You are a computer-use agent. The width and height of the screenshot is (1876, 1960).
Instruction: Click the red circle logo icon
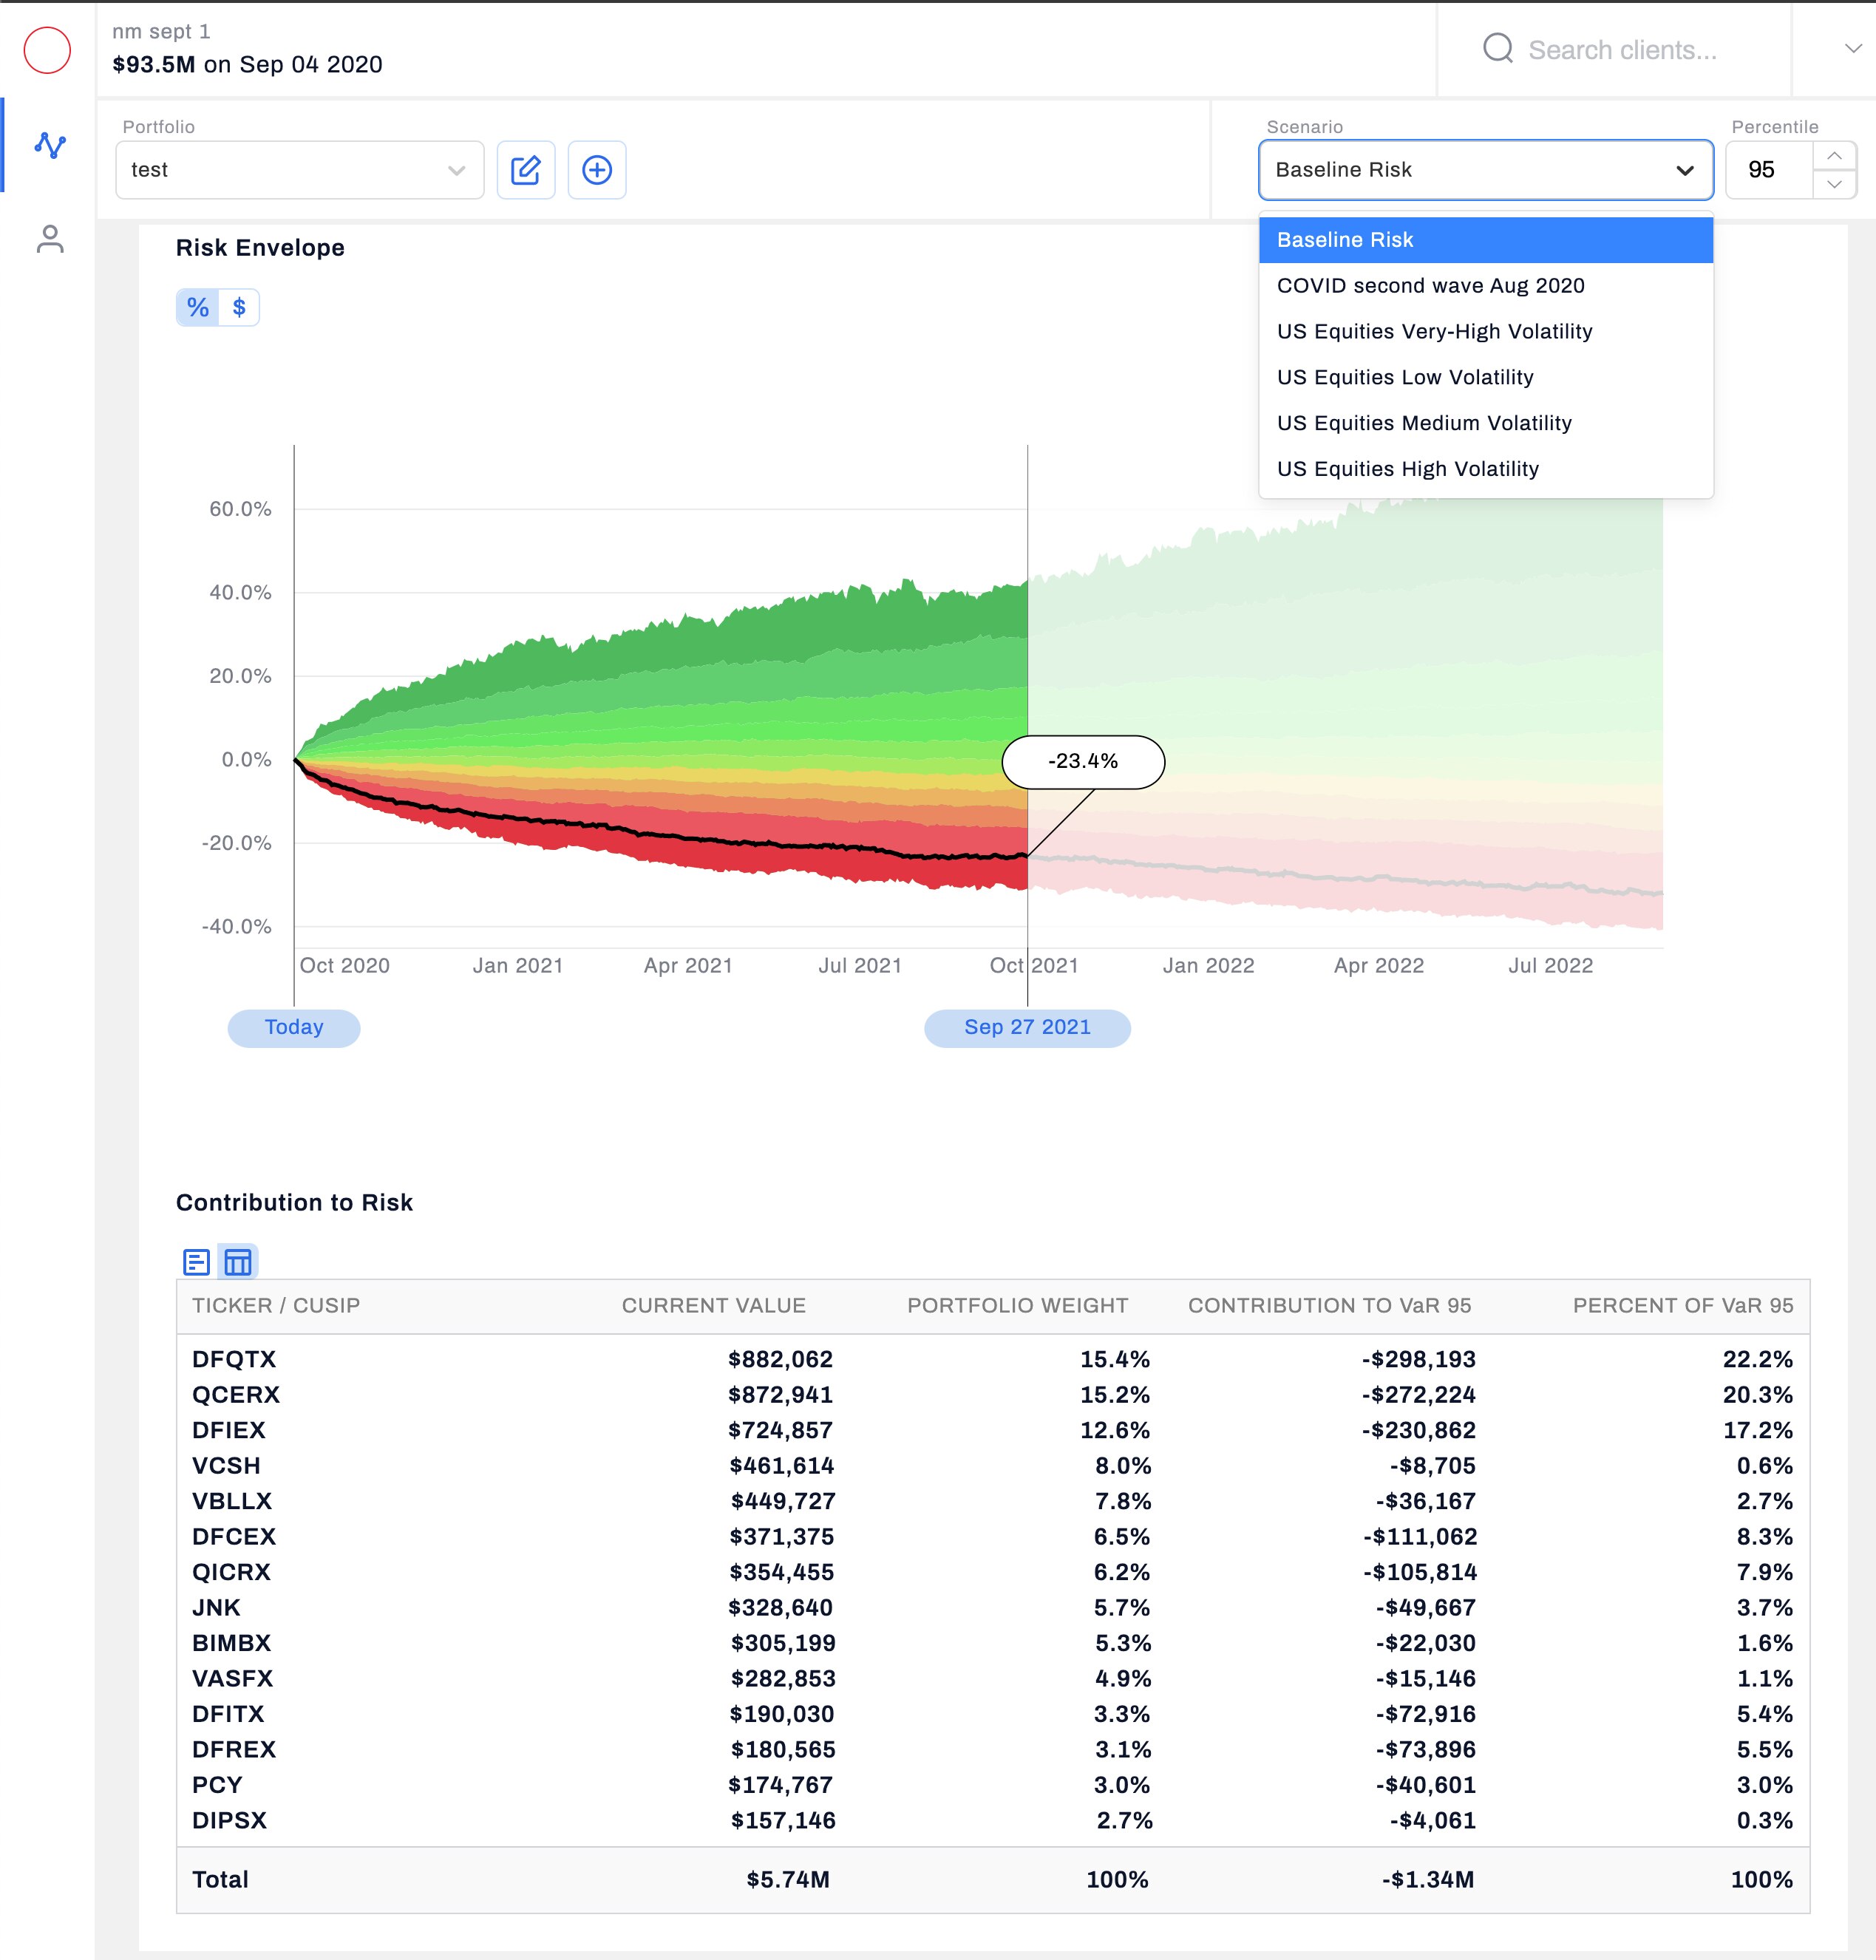point(47,50)
